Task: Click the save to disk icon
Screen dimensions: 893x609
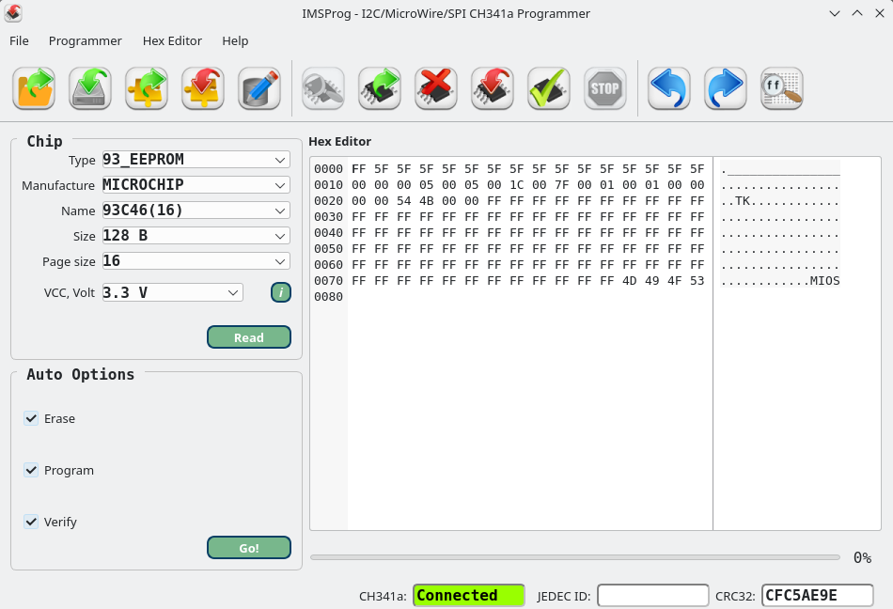Action: tap(90, 88)
